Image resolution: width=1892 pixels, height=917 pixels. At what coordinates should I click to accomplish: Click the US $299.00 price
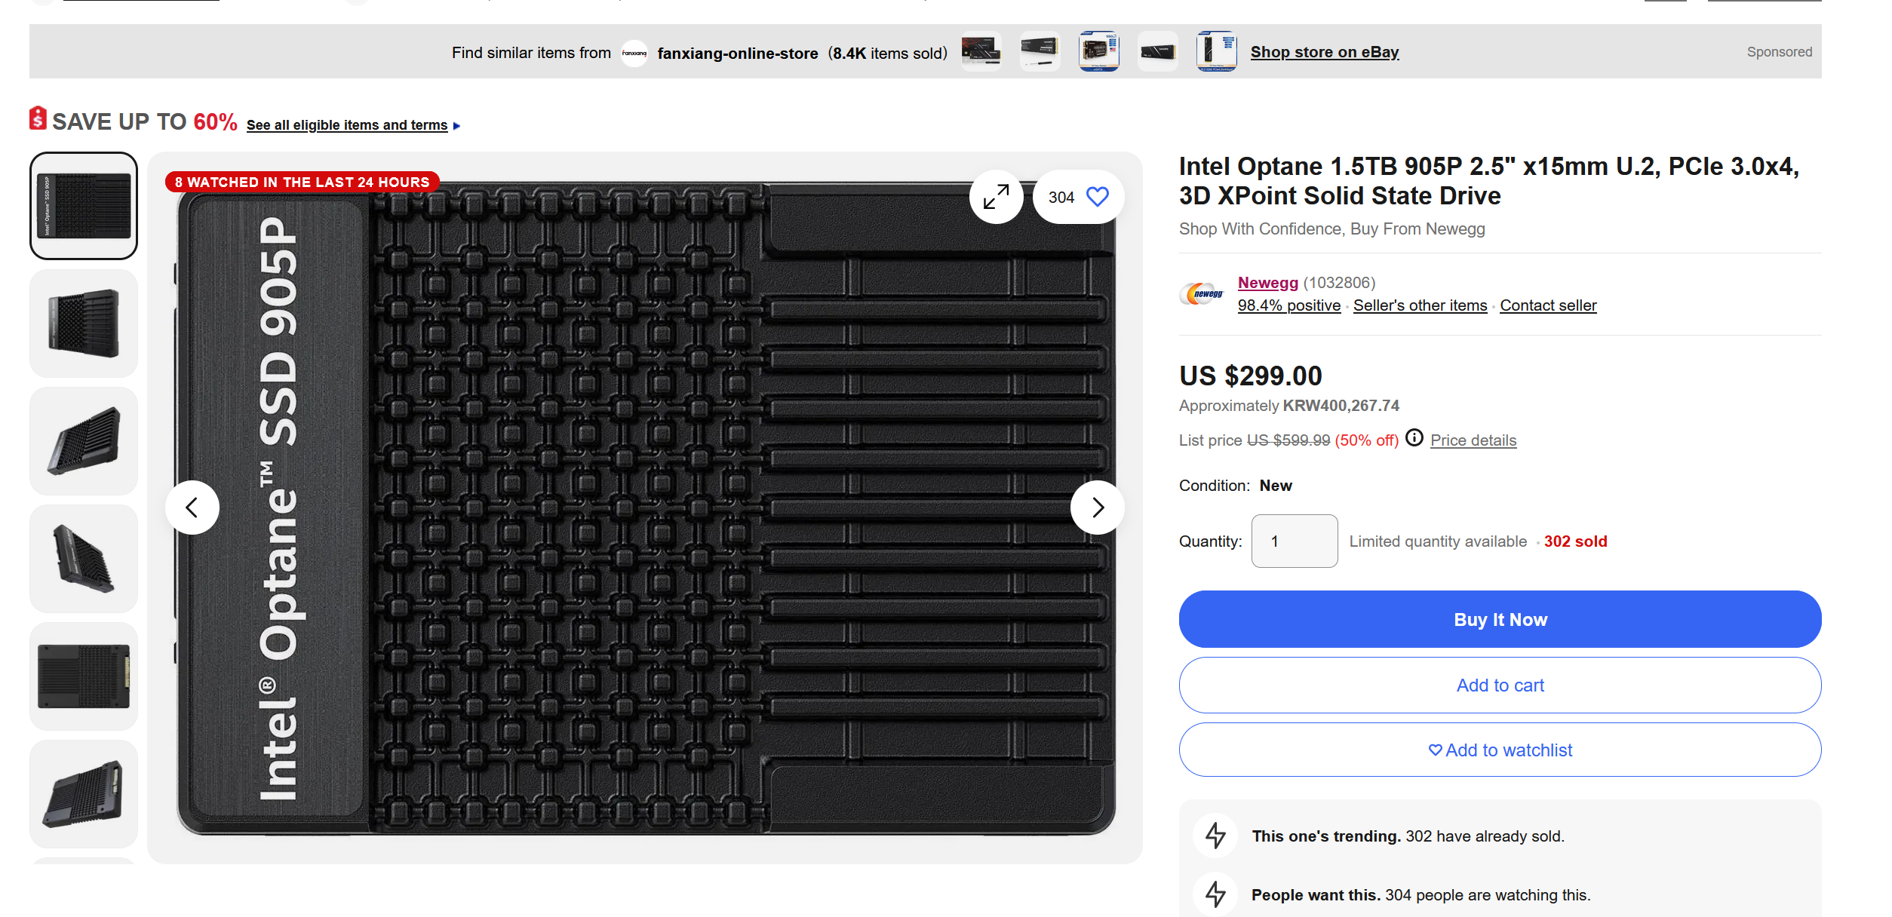1251,376
